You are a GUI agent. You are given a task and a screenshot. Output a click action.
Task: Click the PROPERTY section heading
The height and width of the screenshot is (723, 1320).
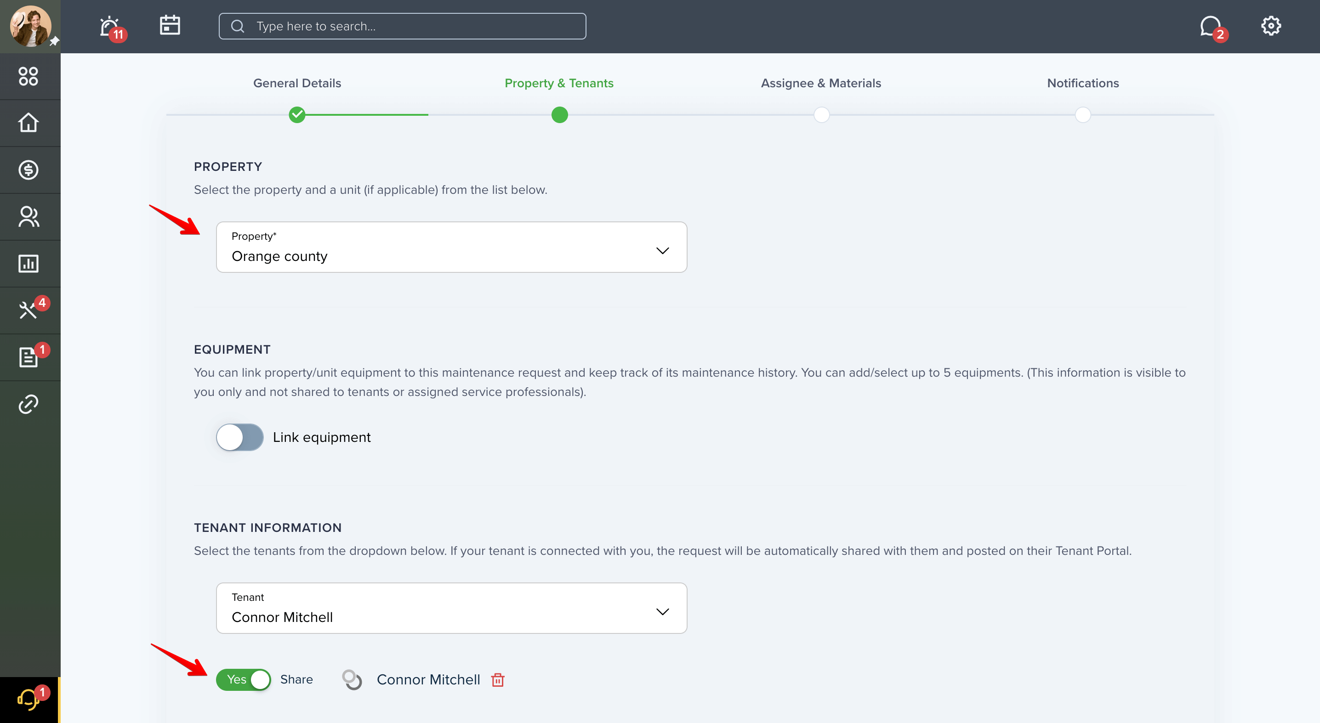click(x=228, y=166)
